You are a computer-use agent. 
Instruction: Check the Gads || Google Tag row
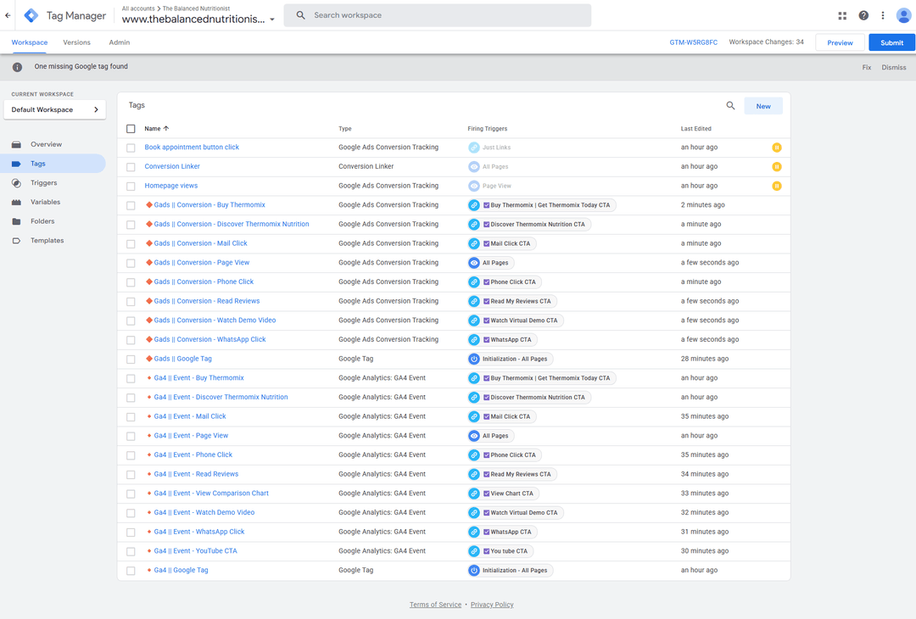click(x=131, y=360)
